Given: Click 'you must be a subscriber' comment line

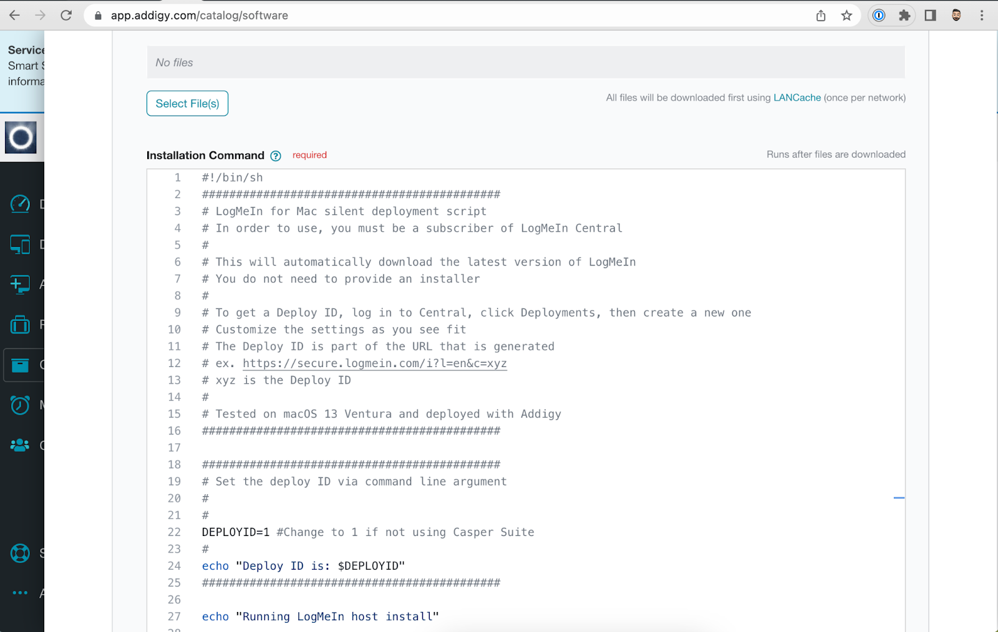Looking at the screenshot, I should pos(412,229).
